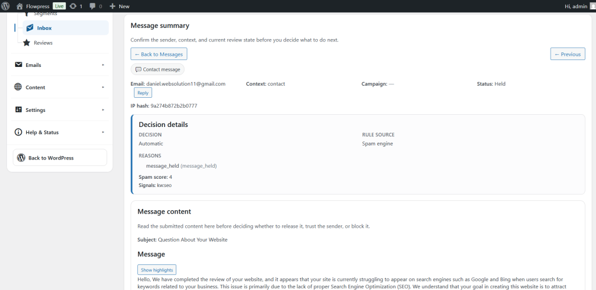
Task: Click the Spam score: 4 text
Action: pyautogui.click(x=155, y=176)
